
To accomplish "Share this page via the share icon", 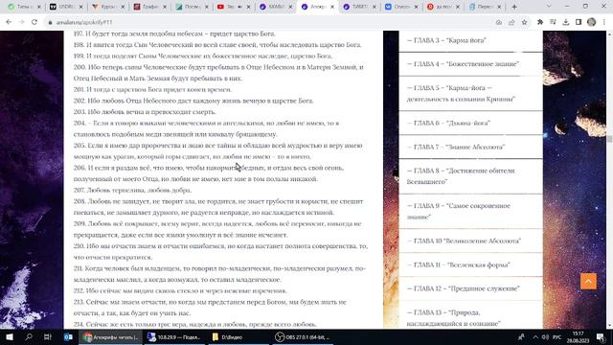I will click(x=511, y=22).
